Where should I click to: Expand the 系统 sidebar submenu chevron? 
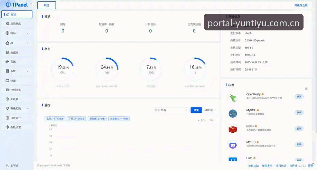(28, 71)
